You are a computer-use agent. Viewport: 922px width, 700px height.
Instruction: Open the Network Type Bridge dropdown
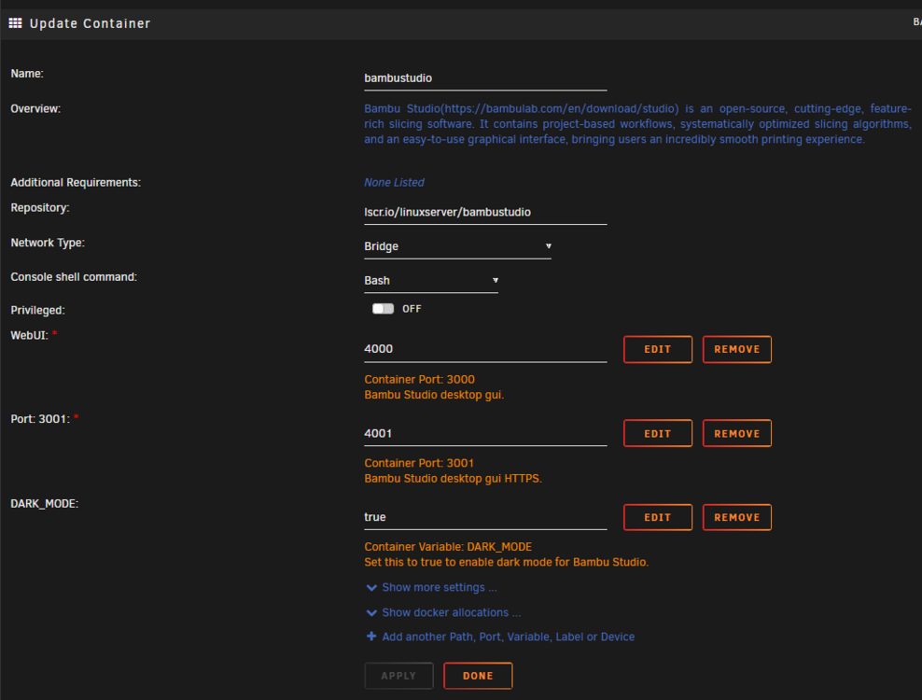(457, 246)
